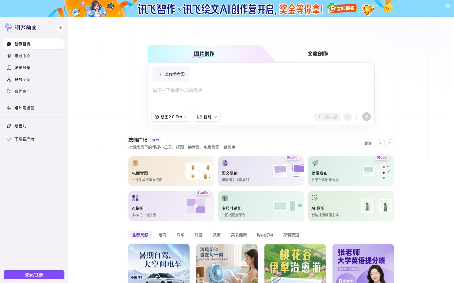Open the 张老师大学英语提分班 template thumbnail
The height and width of the screenshot is (283, 454).
(363, 263)
